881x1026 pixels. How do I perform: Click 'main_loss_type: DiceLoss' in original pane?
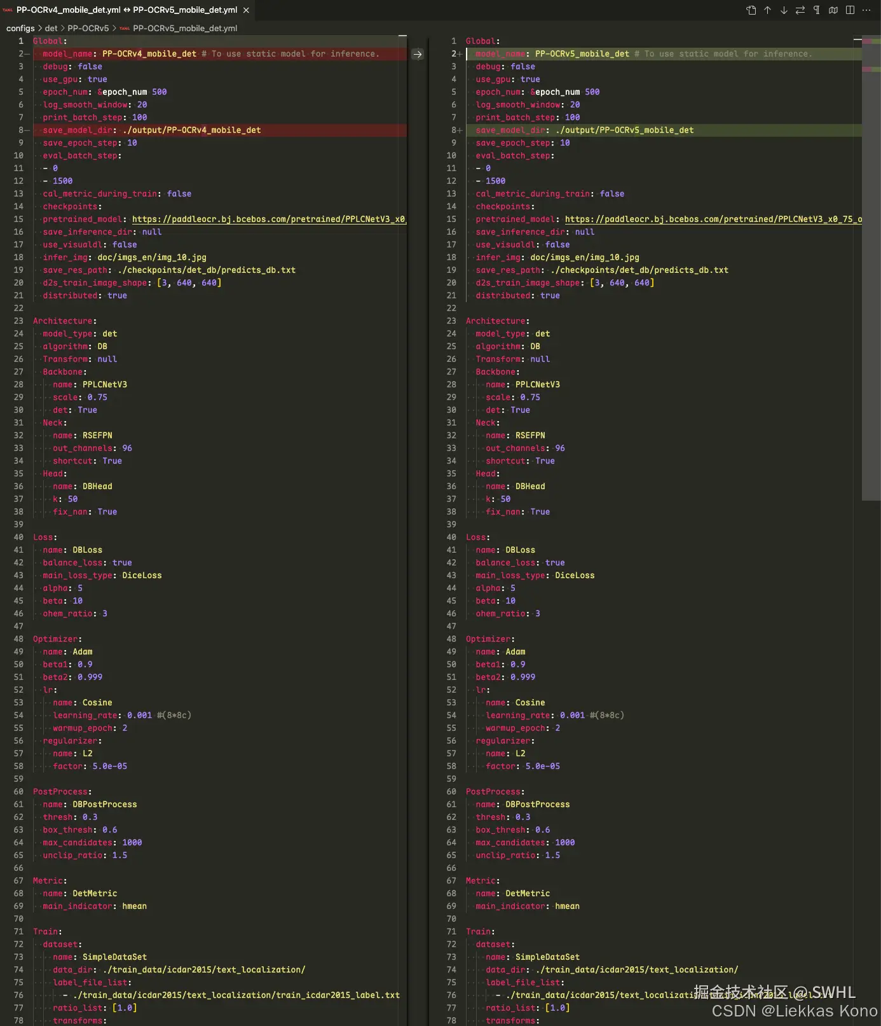coord(102,576)
